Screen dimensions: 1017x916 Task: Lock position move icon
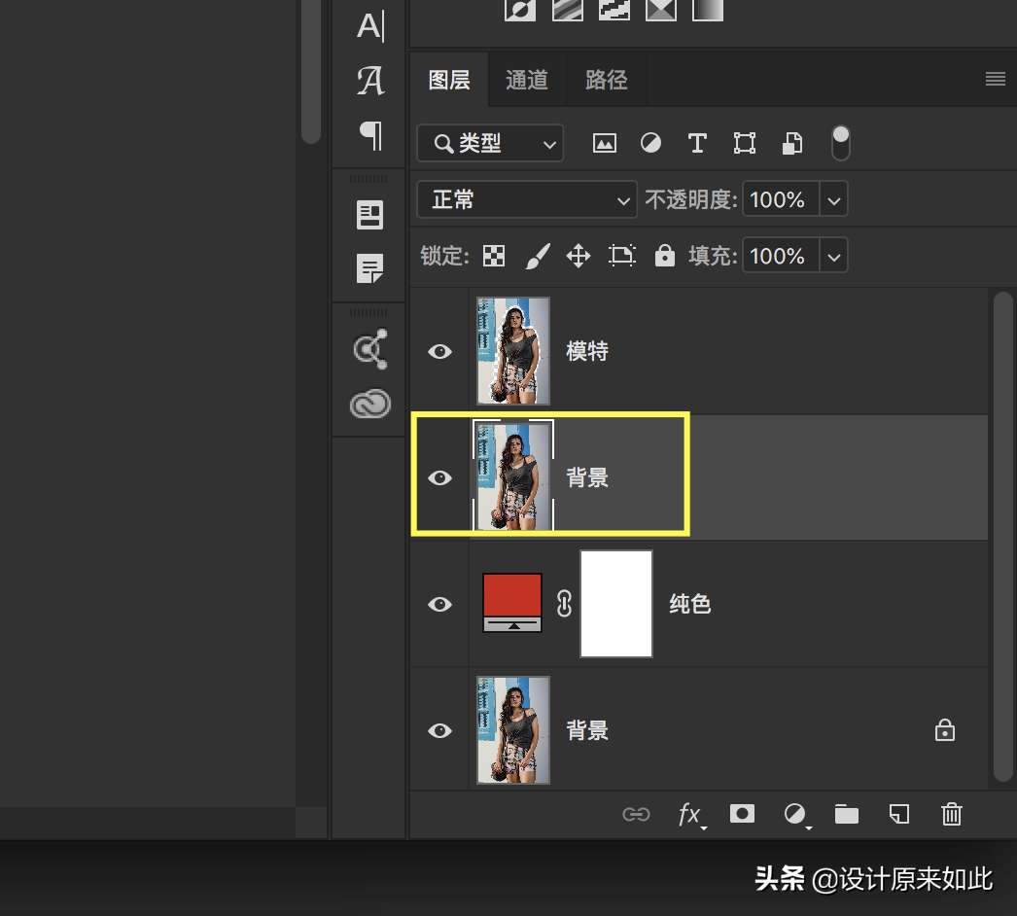coord(578,256)
